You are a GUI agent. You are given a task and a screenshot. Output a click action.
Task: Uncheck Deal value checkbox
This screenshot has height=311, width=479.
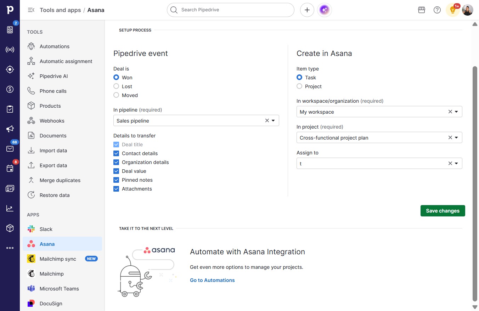click(116, 171)
